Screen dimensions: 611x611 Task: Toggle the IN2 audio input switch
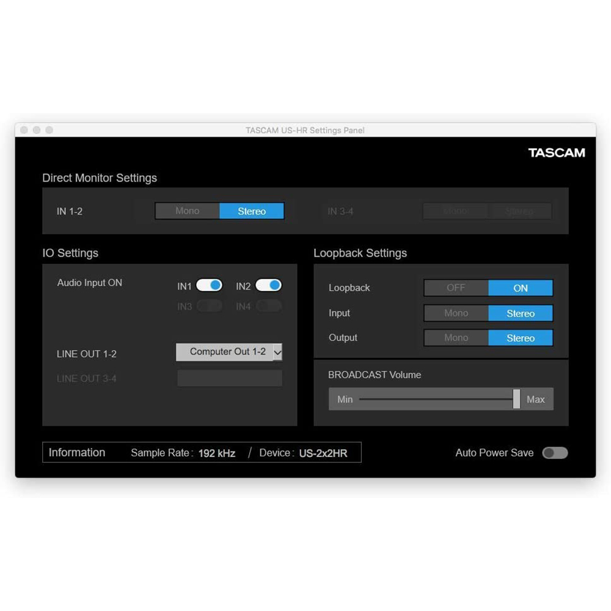click(x=268, y=285)
